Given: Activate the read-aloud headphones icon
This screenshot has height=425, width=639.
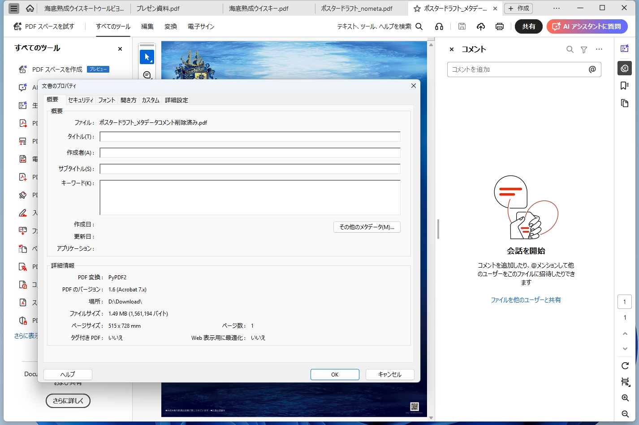Looking at the screenshot, I should click(x=439, y=26).
